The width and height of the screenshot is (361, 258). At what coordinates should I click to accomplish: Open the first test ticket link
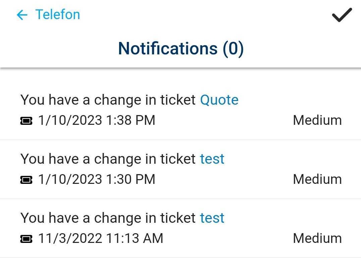pos(212,159)
